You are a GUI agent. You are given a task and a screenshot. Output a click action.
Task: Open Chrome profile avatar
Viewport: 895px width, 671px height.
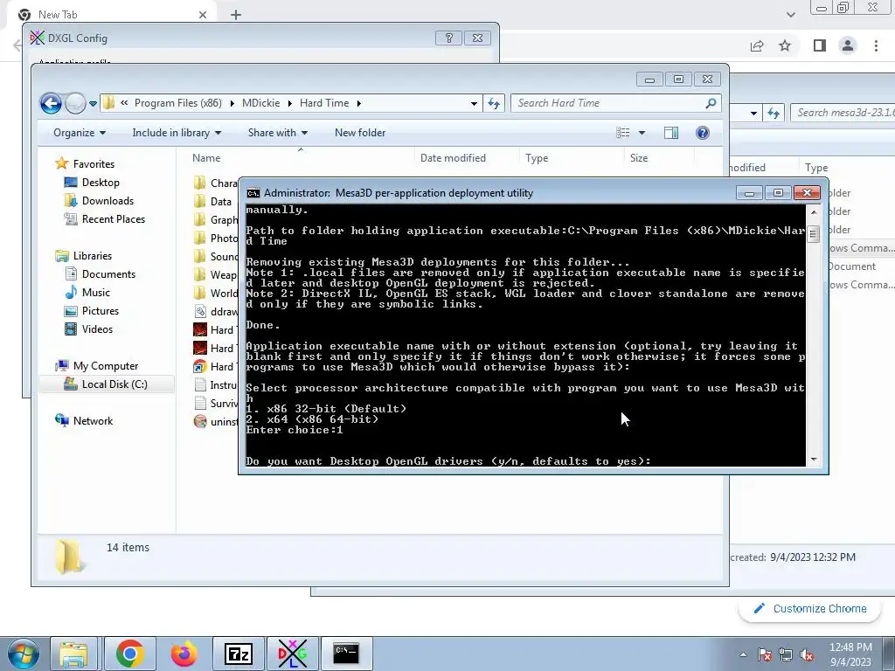[x=848, y=45]
